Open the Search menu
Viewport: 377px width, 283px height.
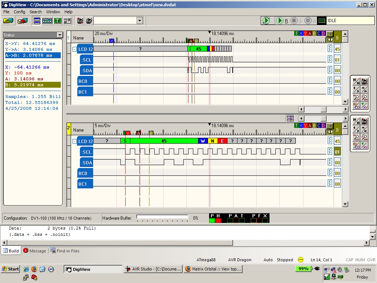tap(36, 12)
